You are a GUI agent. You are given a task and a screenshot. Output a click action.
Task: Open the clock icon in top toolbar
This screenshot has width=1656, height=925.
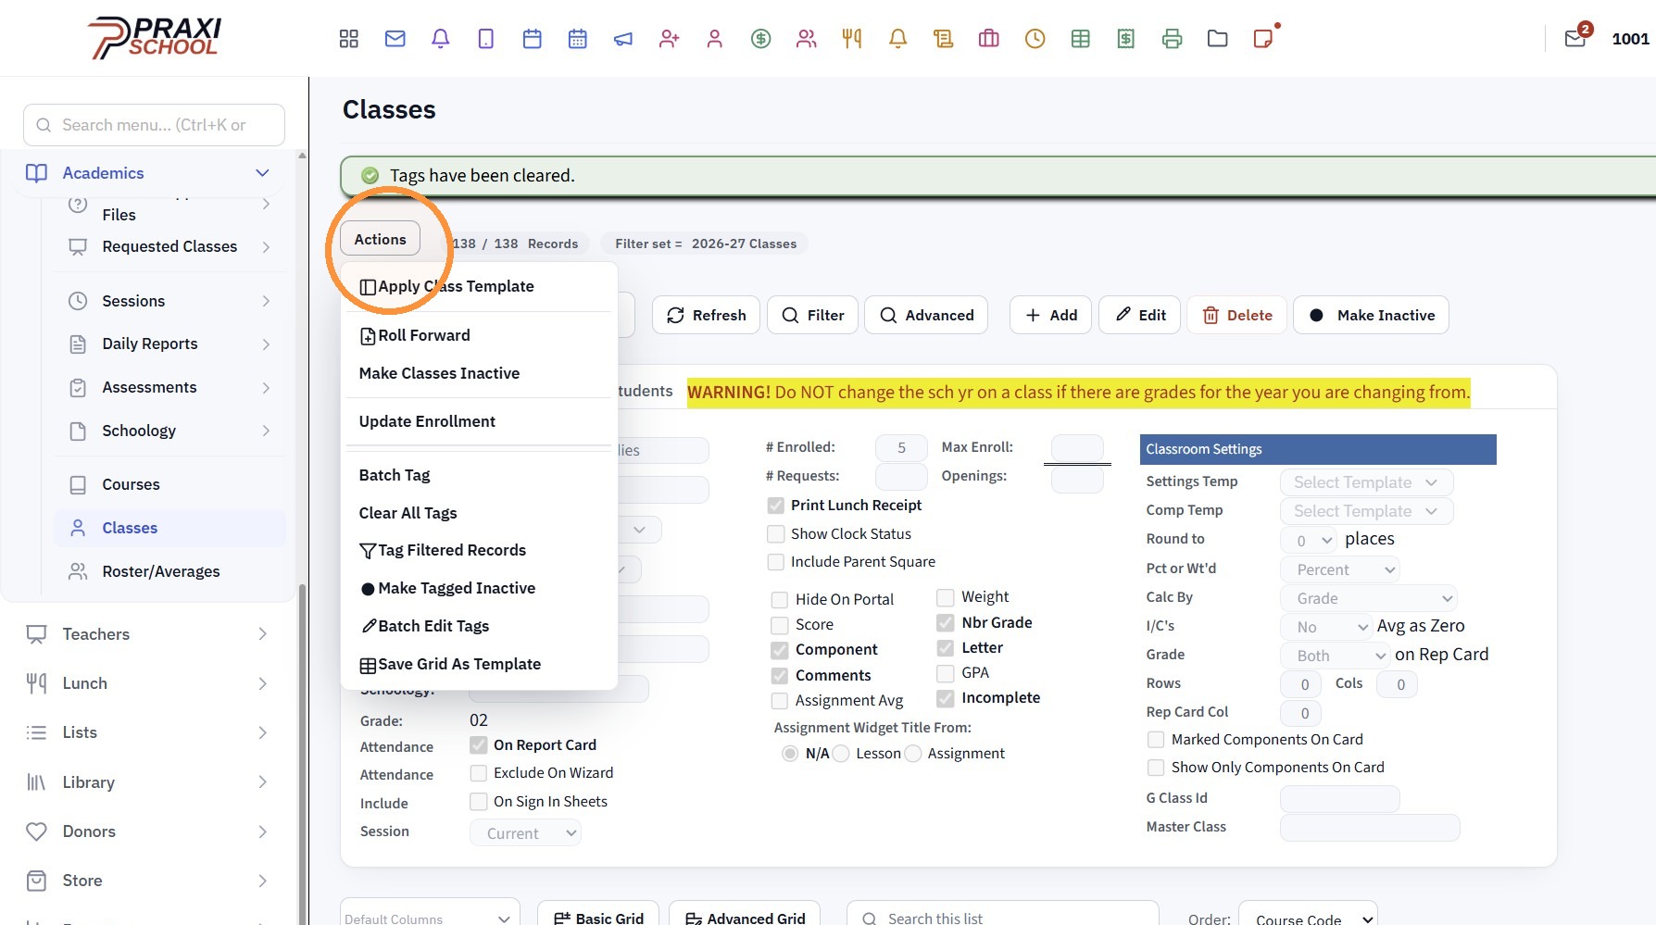(1035, 39)
